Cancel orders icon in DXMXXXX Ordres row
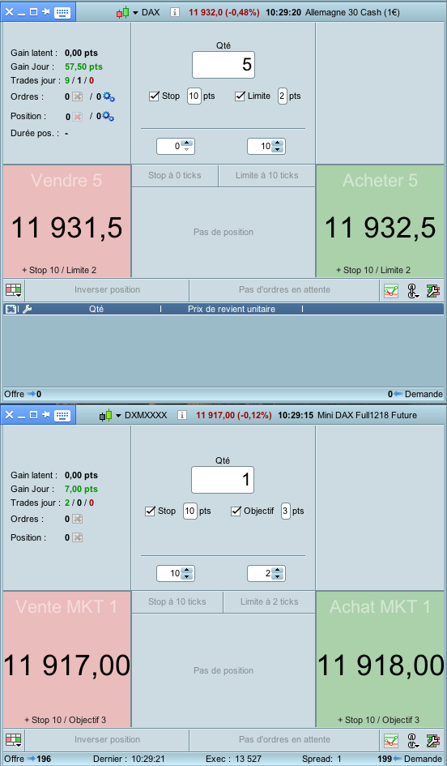The height and width of the screenshot is (766, 447). click(77, 519)
